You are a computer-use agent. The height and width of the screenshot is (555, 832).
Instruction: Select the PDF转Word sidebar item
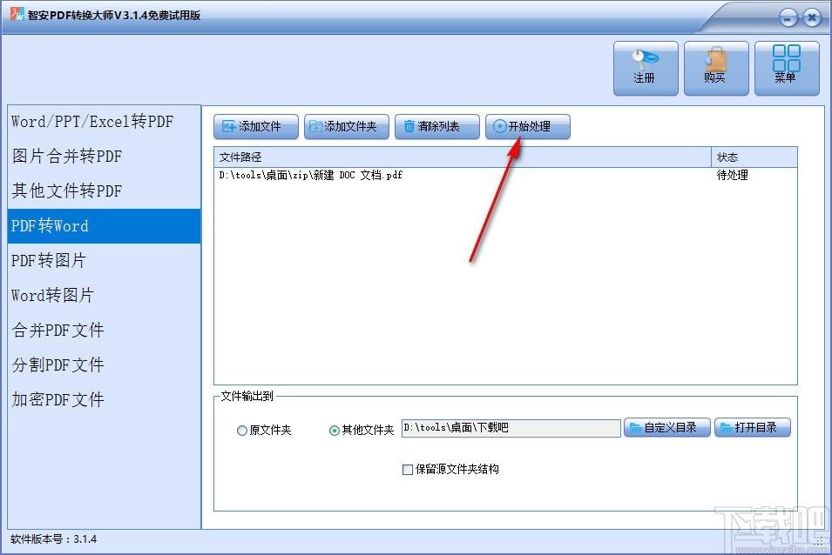[104, 226]
